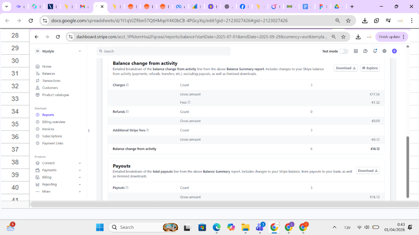Download the Balance change from activity report
This screenshot has width=419, height=235.
click(345, 68)
